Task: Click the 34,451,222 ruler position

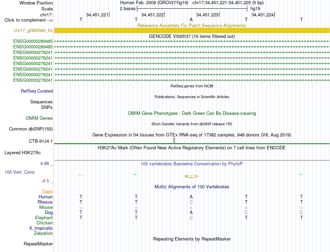Action: (152, 15)
